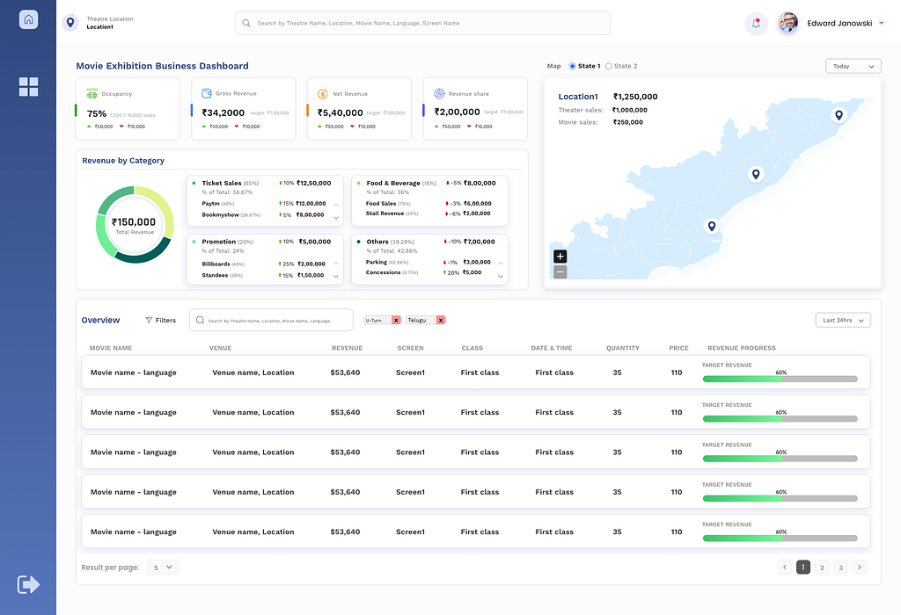Zoom out on the map with minus
Image resolution: width=901 pixels, height=615 pixels.
[x=560, y=272]
